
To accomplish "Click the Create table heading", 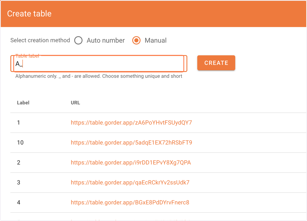I will 29,14.
